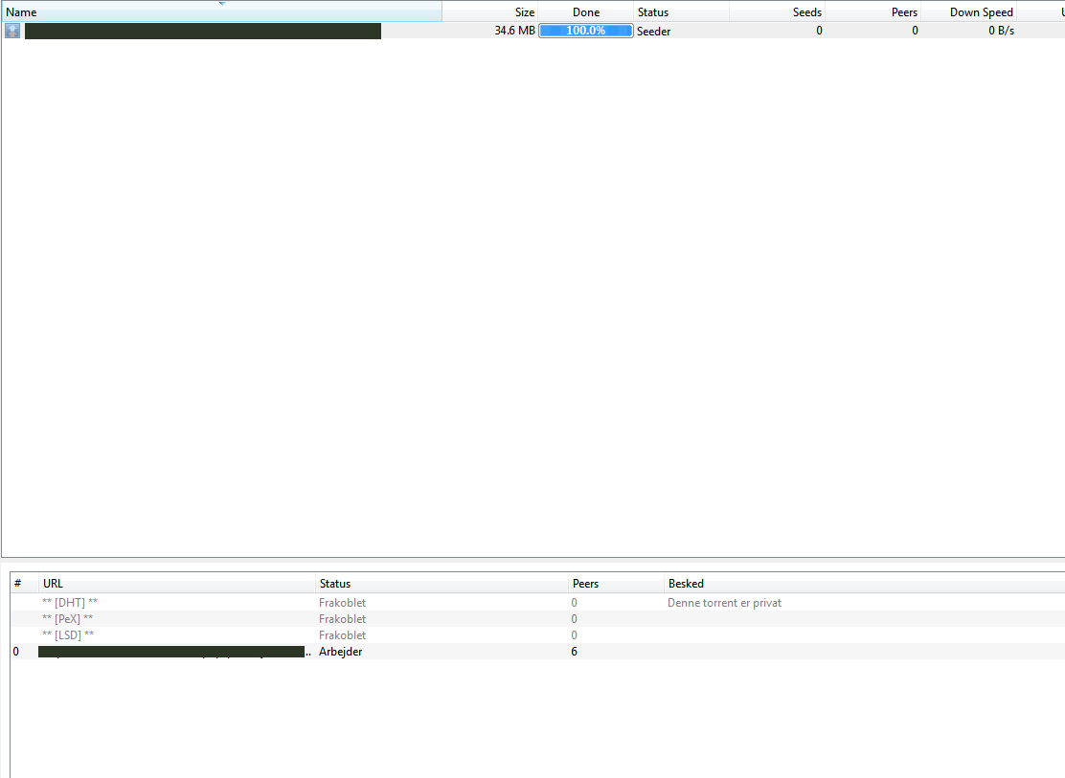The image size is (1065, 778).
Task: Click the 100.0% progress bar
Action: click(x=585, y=31)
